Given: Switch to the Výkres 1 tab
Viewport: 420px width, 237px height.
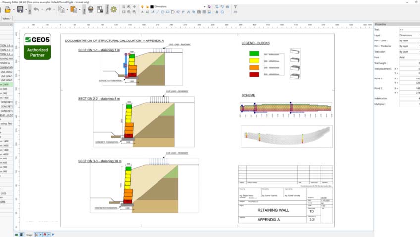Looking at the screenshot, I should 7,18.
